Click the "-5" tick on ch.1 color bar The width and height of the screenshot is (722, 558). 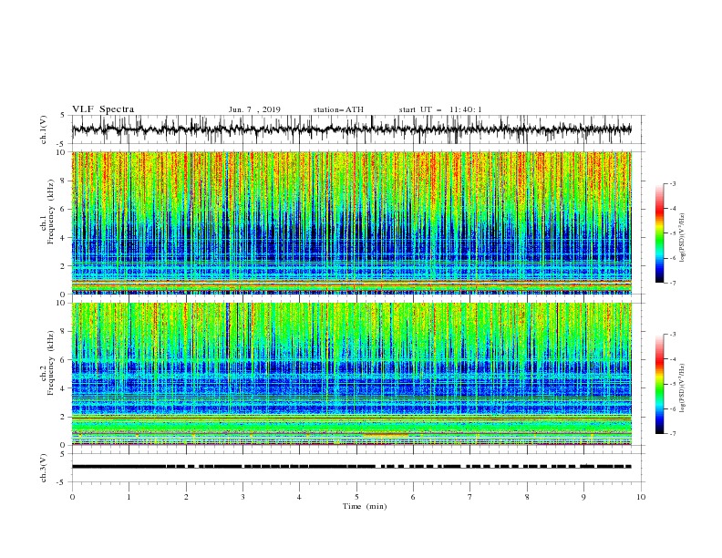pyautogui.click(x=673, y=233)
